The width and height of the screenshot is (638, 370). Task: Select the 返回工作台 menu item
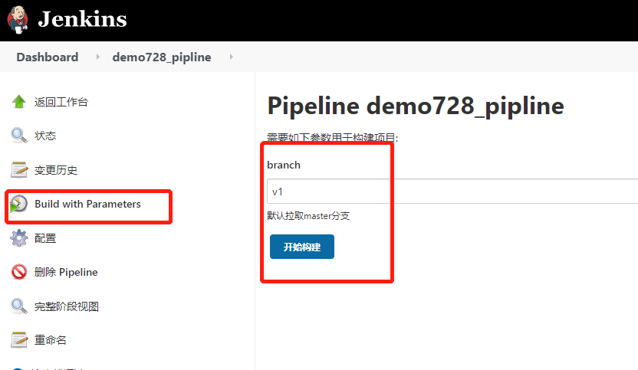pyautogui.click(x=61, y=102)
